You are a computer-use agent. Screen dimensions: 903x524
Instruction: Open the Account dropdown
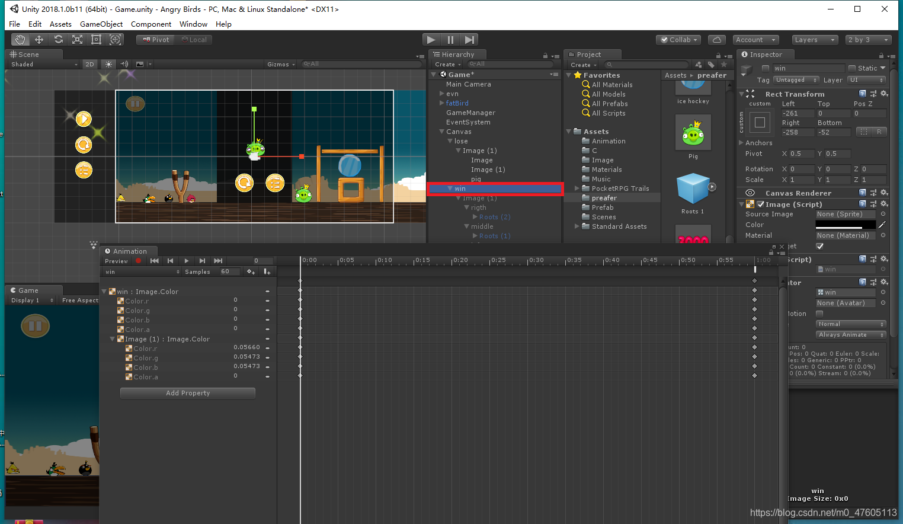point(755,40)
